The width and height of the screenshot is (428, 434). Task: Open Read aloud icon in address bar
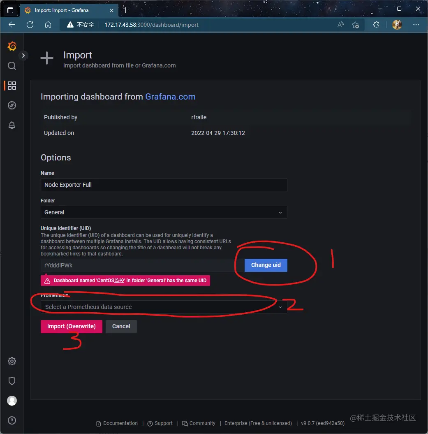coord(340,25)
